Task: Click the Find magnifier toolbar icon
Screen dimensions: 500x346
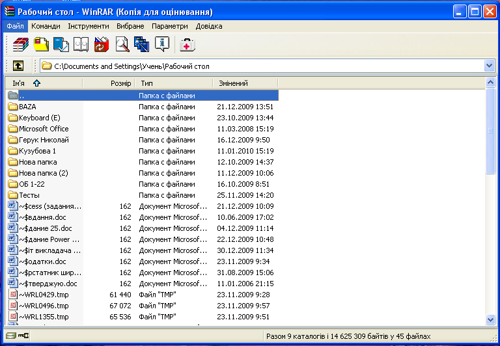Action: point(122,44)
